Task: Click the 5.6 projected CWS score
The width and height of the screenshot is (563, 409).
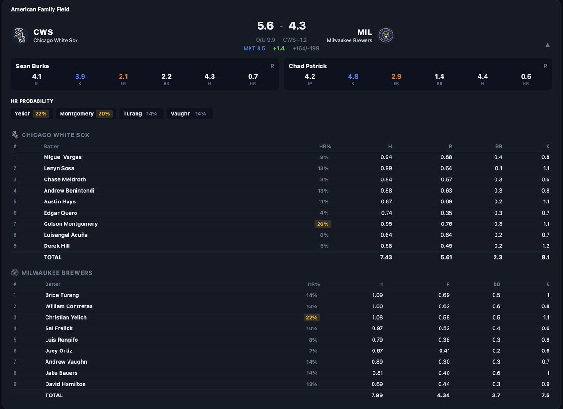Action: 265,26
